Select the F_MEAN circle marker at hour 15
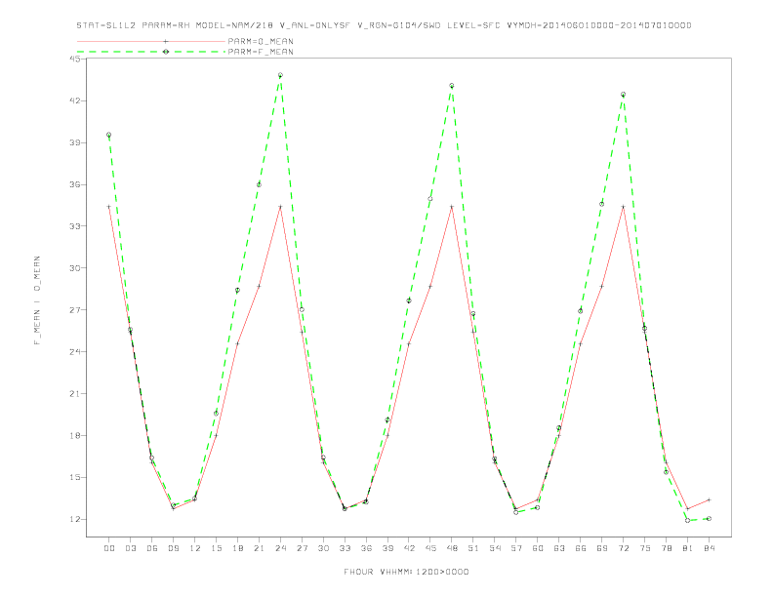Screen dimensions: 773x597 [216, 414]
